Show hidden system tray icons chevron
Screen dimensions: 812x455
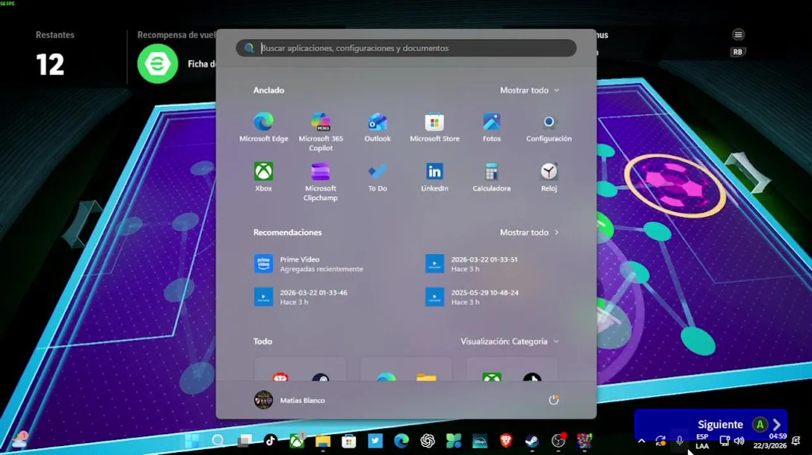click(x=642, y=440)
